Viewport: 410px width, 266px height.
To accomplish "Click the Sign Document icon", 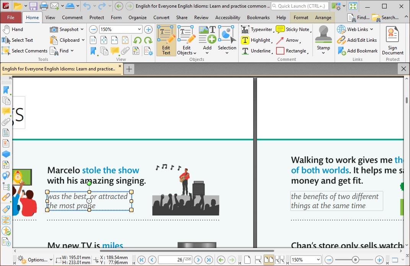I will pyautogui.click(x=392, y=40).
